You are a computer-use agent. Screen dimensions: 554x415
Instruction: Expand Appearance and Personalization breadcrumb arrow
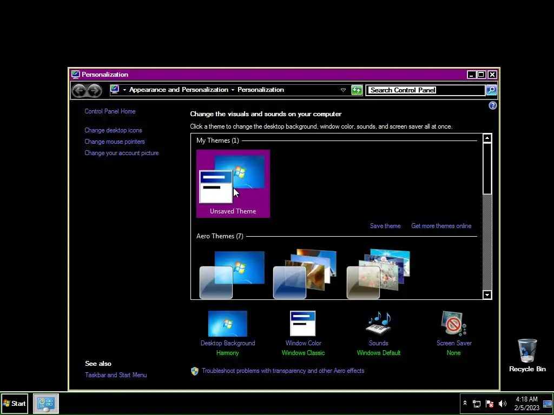point(233,90)
